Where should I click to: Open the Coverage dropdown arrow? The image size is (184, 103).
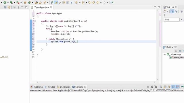[x=15, y=3]
